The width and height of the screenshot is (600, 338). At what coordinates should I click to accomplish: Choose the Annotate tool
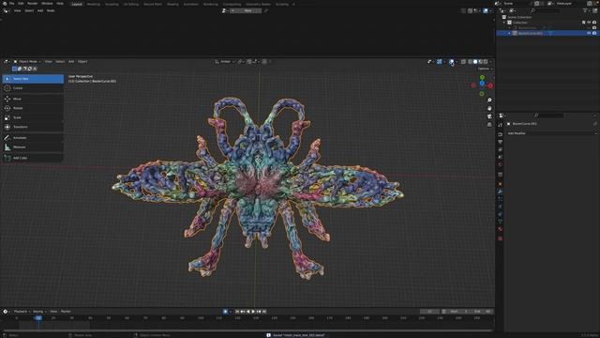point(33,138)
